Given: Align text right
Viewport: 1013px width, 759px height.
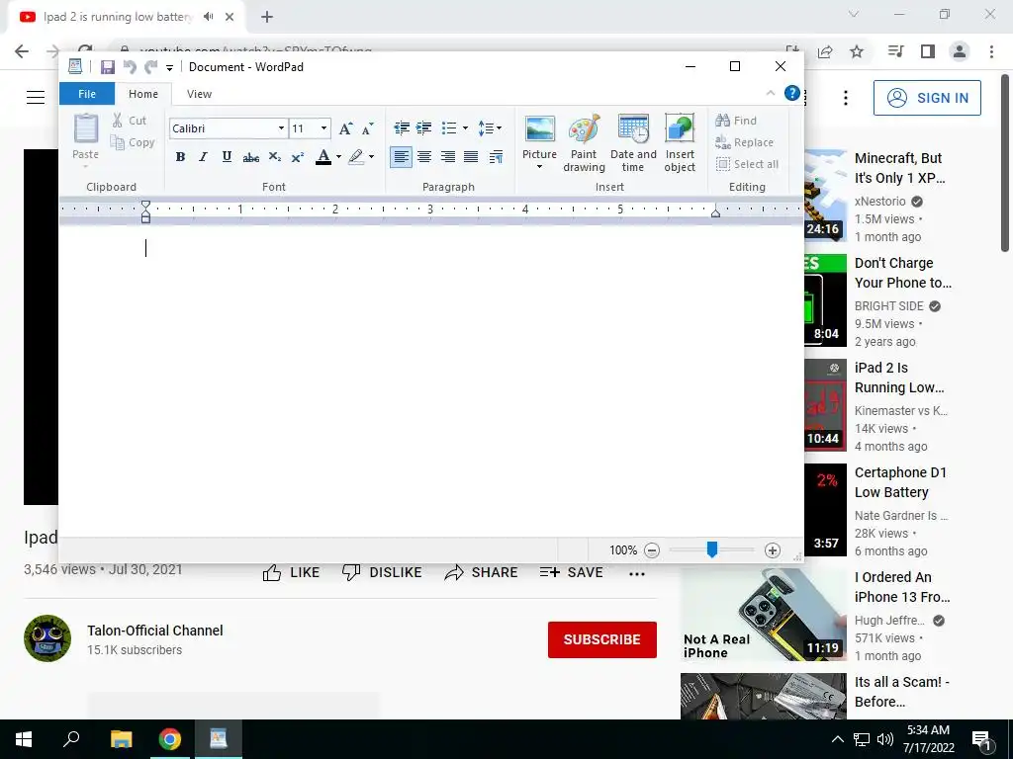Looking at the screenshot, I should [x=448, y=157].
